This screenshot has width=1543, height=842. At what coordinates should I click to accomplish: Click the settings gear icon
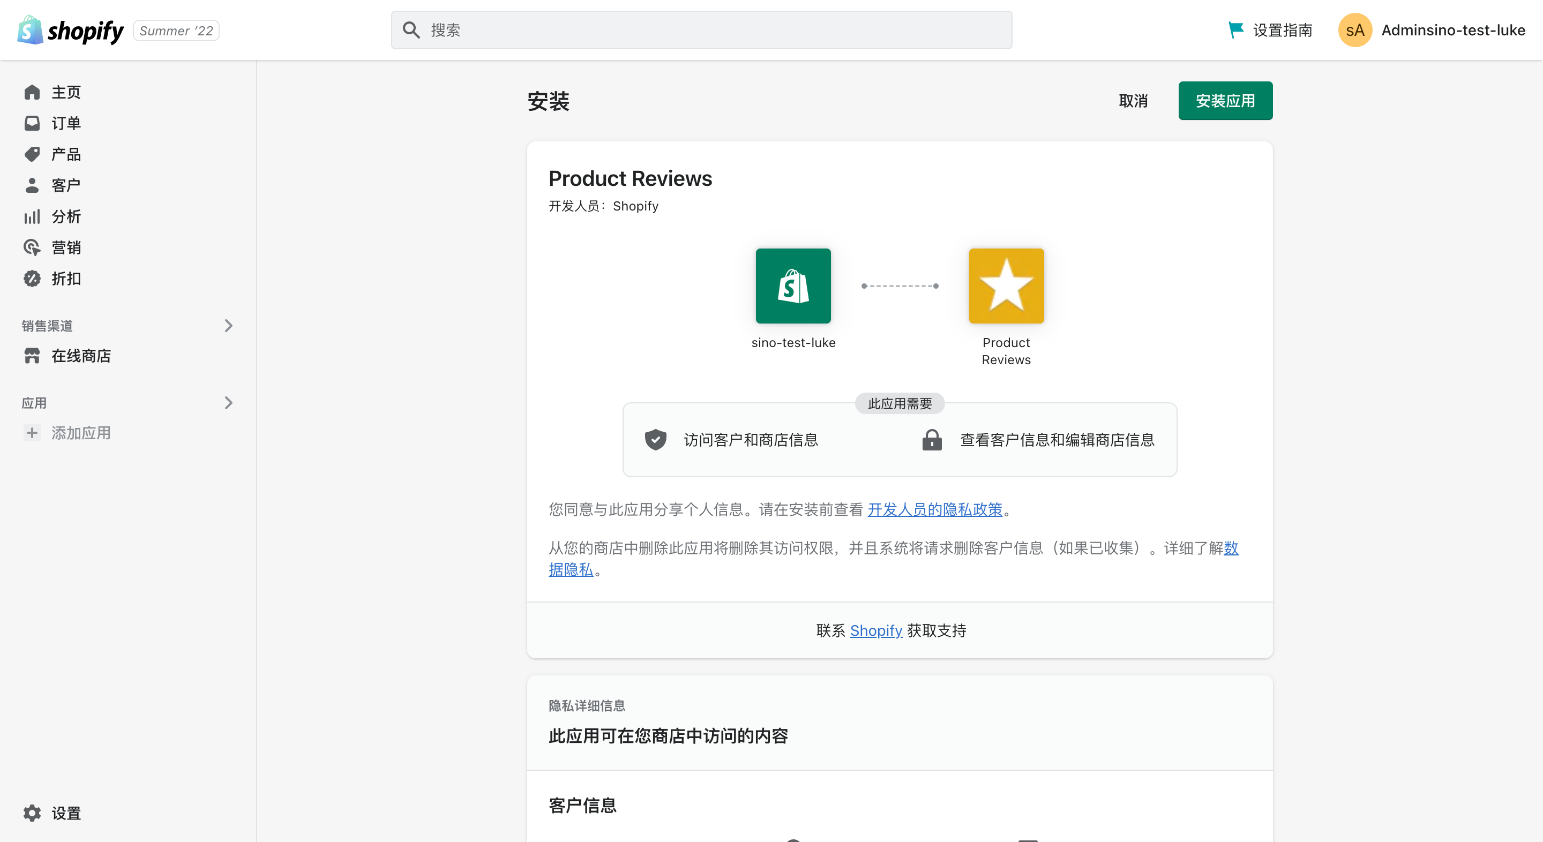point(32,813)
